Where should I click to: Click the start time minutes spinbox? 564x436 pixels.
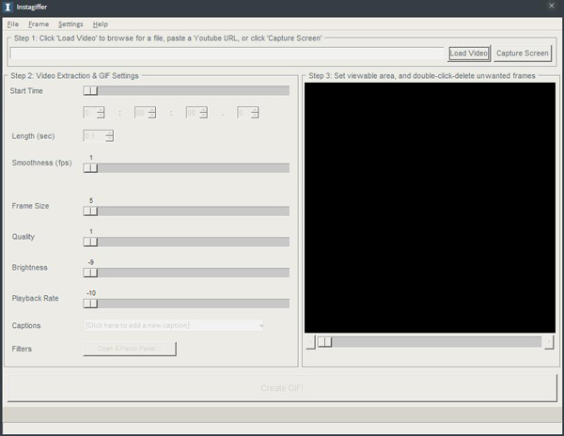tap(145, 113)
